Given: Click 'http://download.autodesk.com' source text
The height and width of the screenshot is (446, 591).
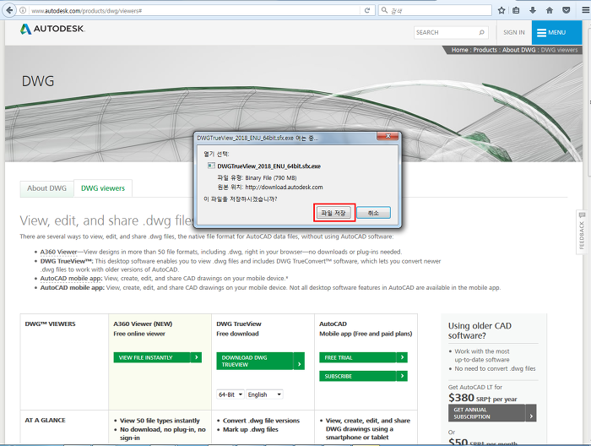Looking at the screenshot, I should (284, 187).
